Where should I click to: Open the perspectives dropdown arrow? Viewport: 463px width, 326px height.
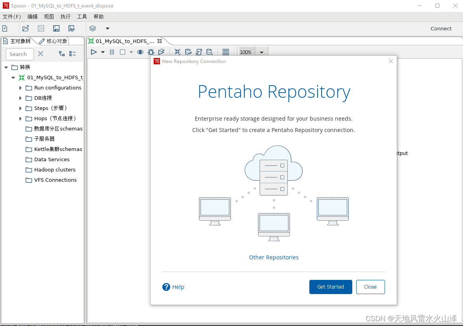coord(108,28)
